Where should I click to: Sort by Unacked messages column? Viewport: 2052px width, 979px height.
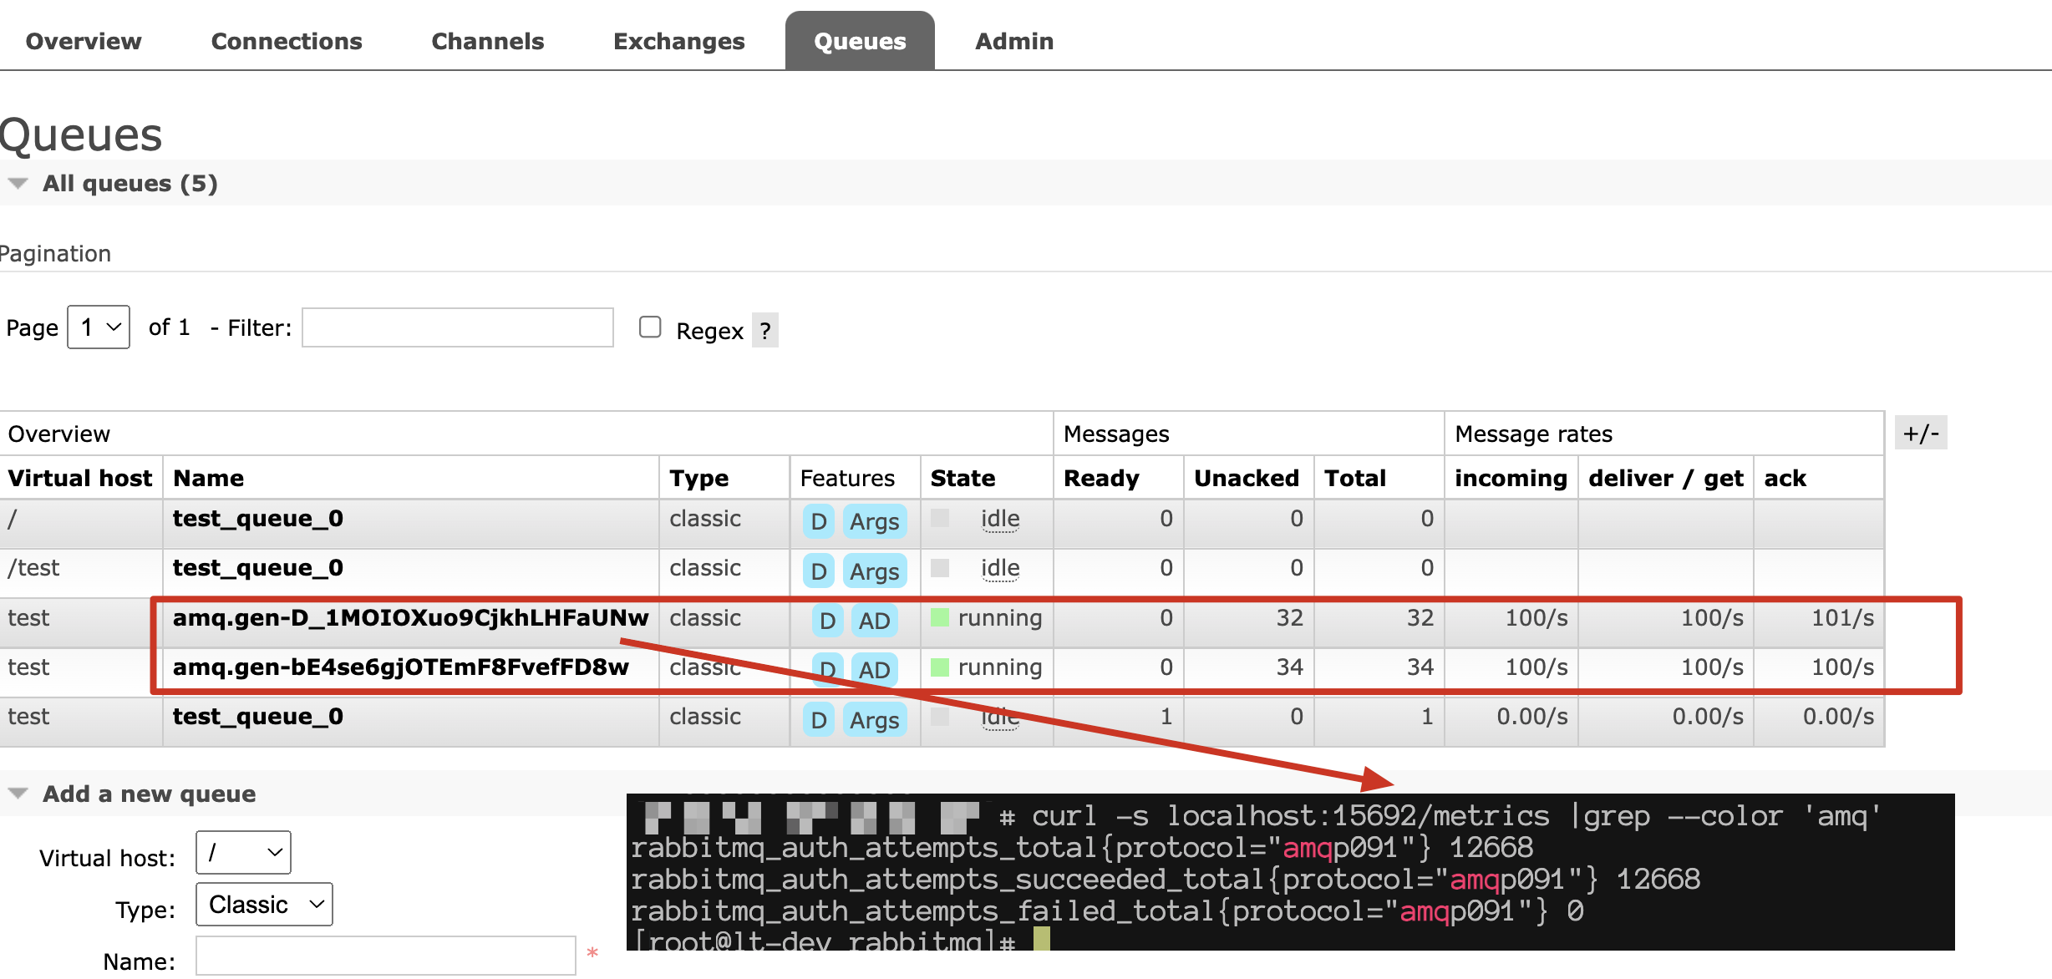pyautogui.click(x=1247, y=478)
